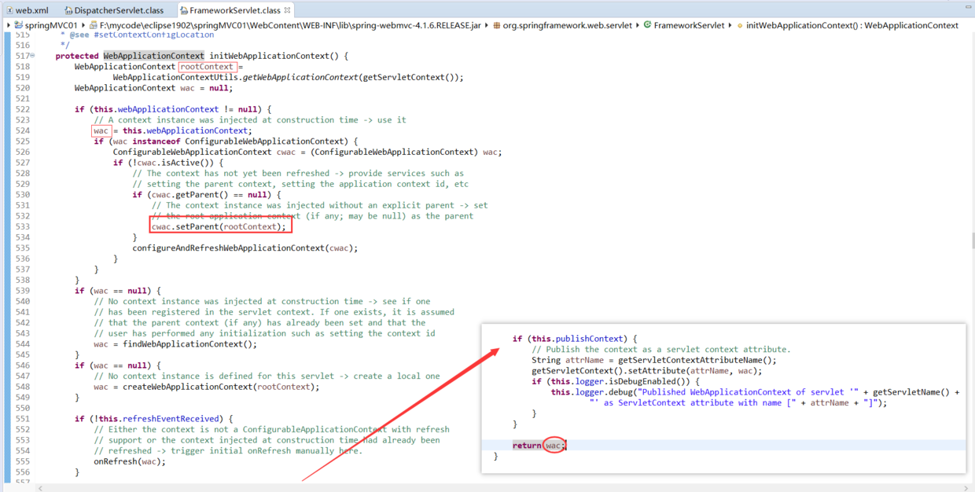
Task: Switch to the DispatcherServlet.class tab
Action: point(118,9)
